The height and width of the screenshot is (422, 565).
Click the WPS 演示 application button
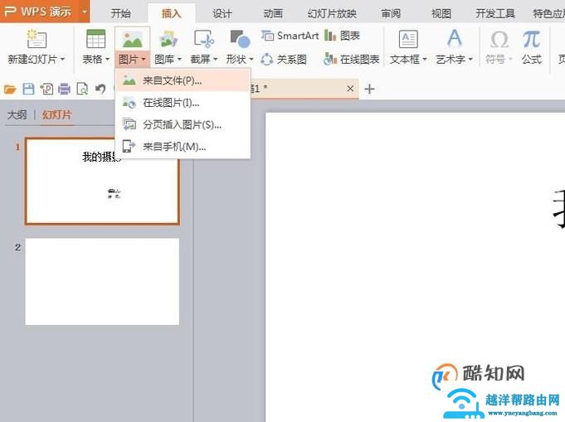coord(38,11)
